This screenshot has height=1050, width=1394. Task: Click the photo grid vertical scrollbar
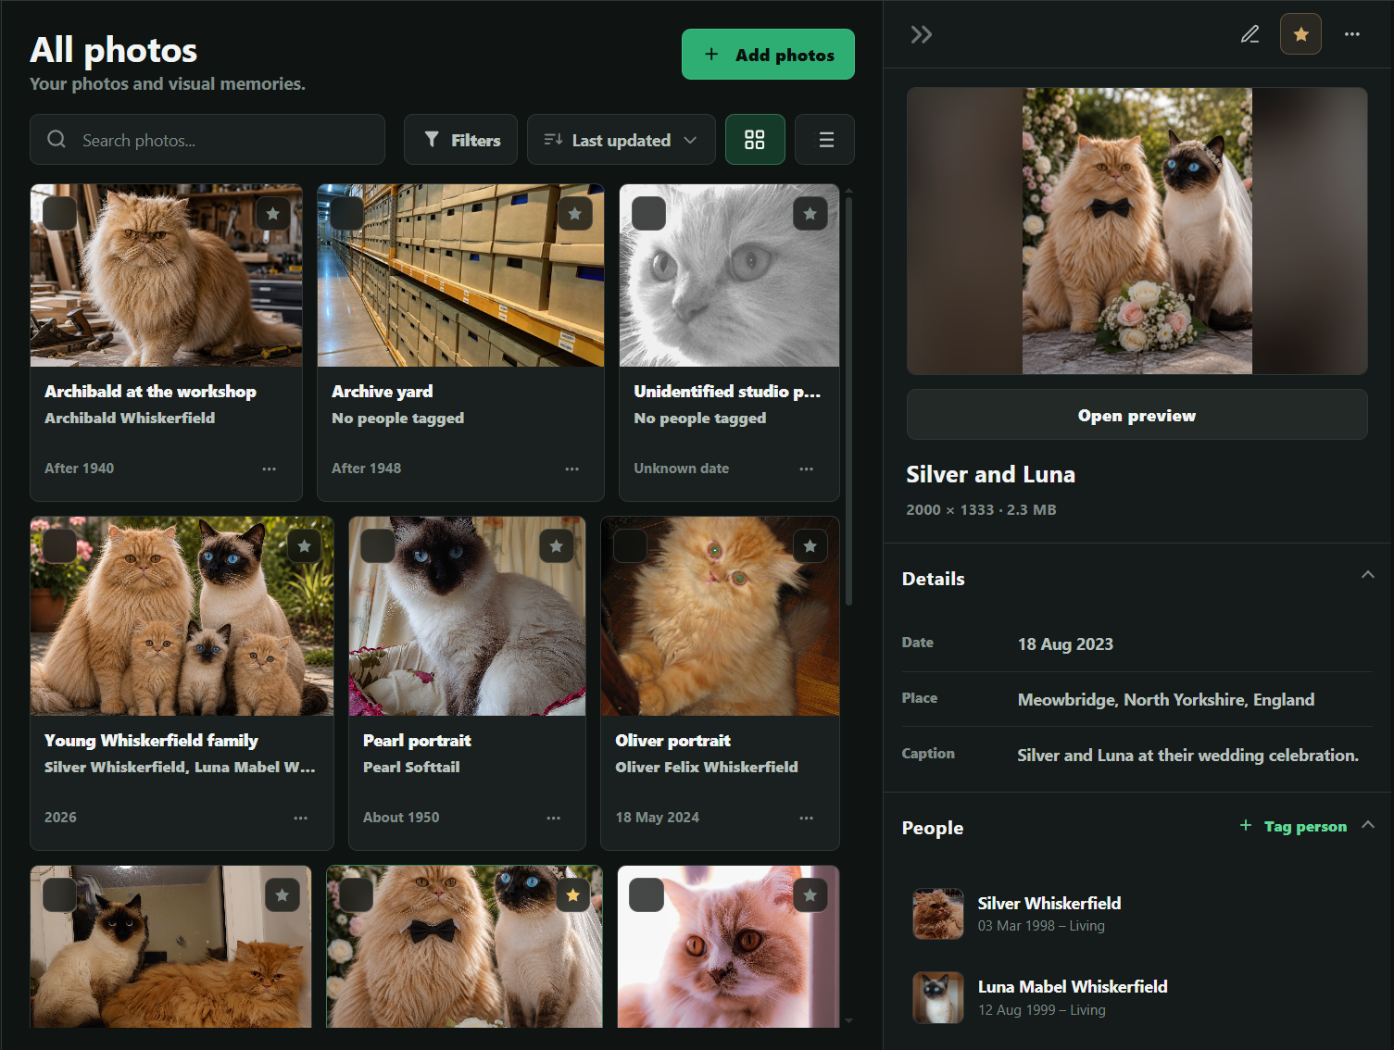click(848, 401)
